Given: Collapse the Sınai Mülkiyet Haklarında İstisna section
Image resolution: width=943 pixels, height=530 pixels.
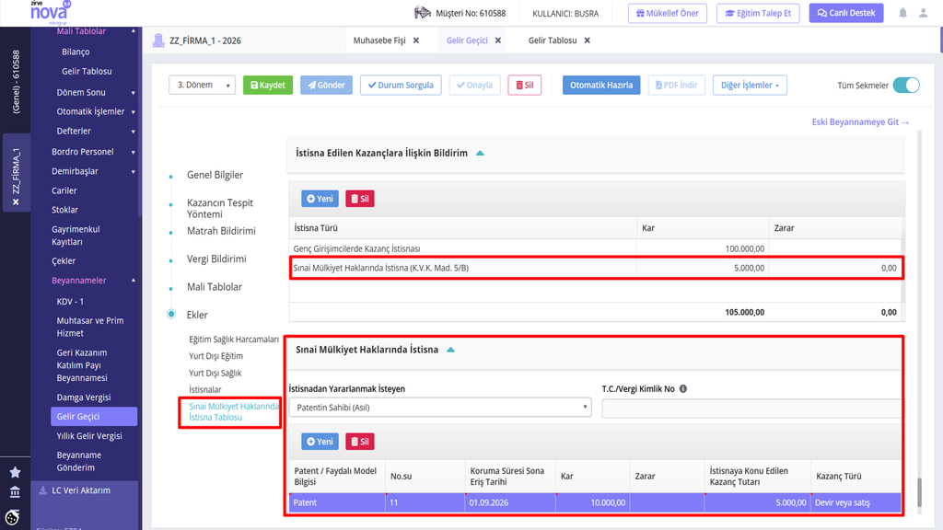Looking at the screenshot, I should click(450, 350).
